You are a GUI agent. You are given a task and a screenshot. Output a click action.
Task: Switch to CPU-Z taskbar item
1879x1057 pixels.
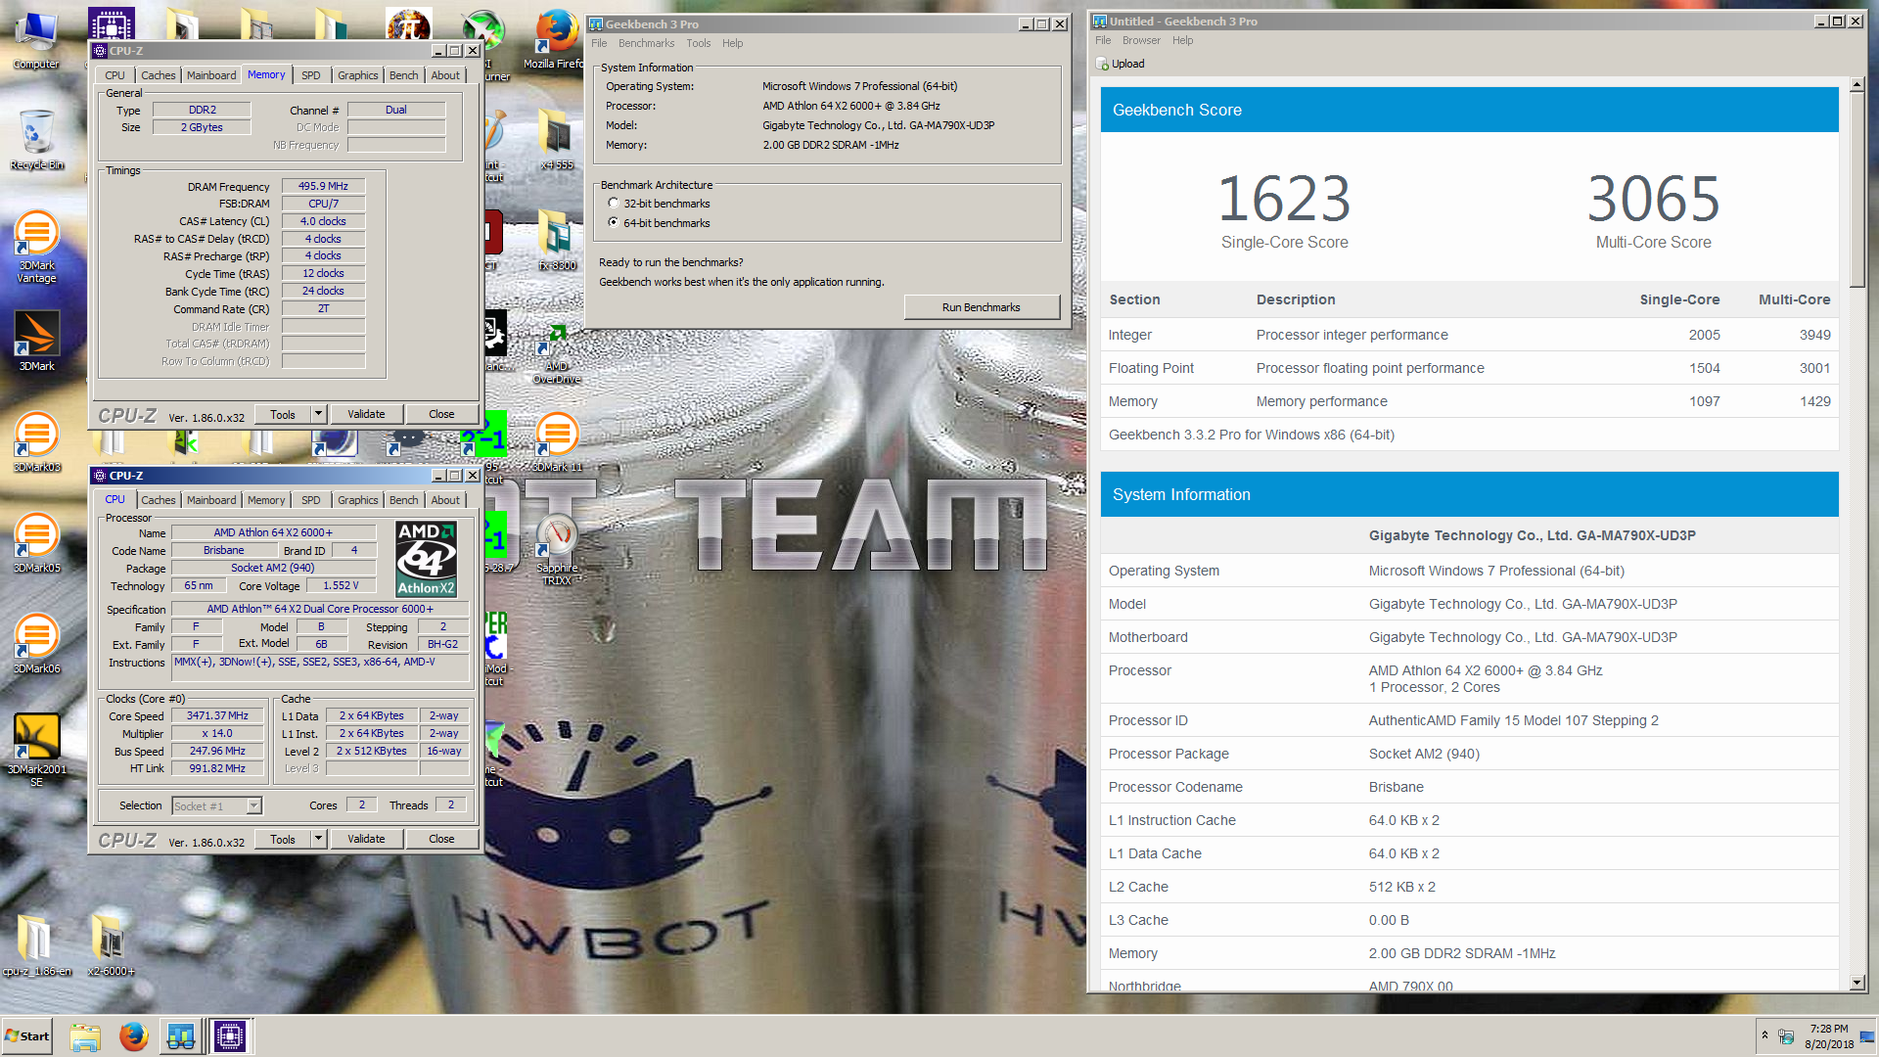pos(231,1036)
